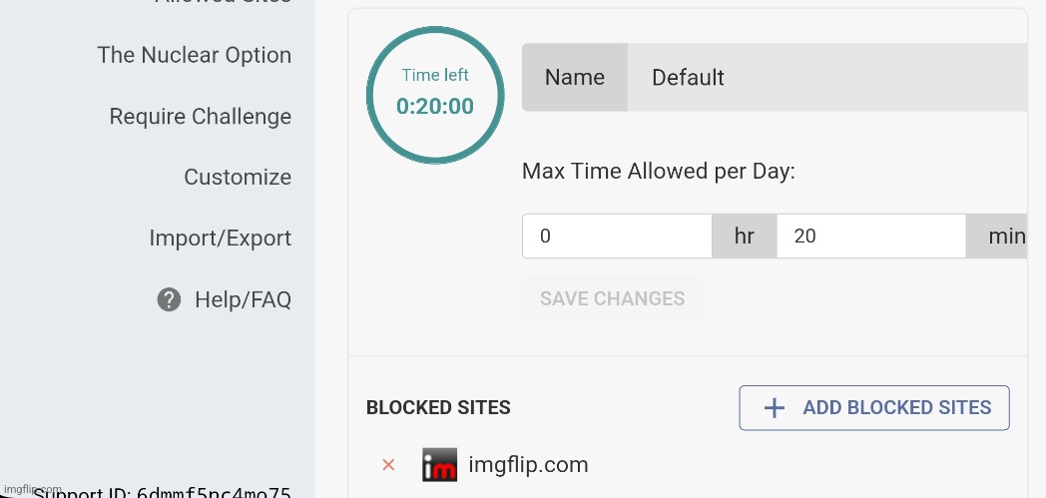Viewport: 1046px width, 498px height.
Task: Navigate to Import/Export
Action: pos(220,239)
